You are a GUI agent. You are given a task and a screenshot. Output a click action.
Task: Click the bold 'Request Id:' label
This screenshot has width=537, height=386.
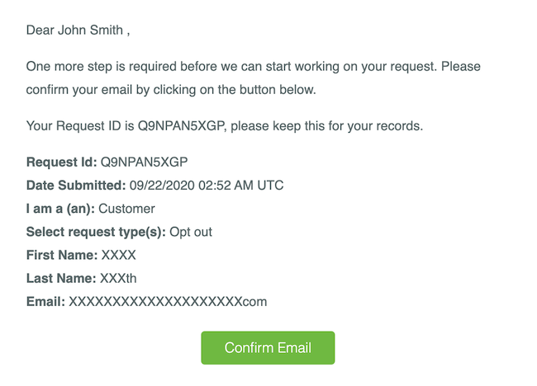coord(62,162)
